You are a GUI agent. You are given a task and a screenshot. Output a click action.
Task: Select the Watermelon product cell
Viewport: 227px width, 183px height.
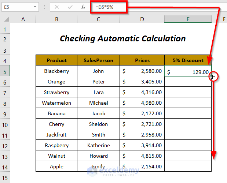(56, 103)
